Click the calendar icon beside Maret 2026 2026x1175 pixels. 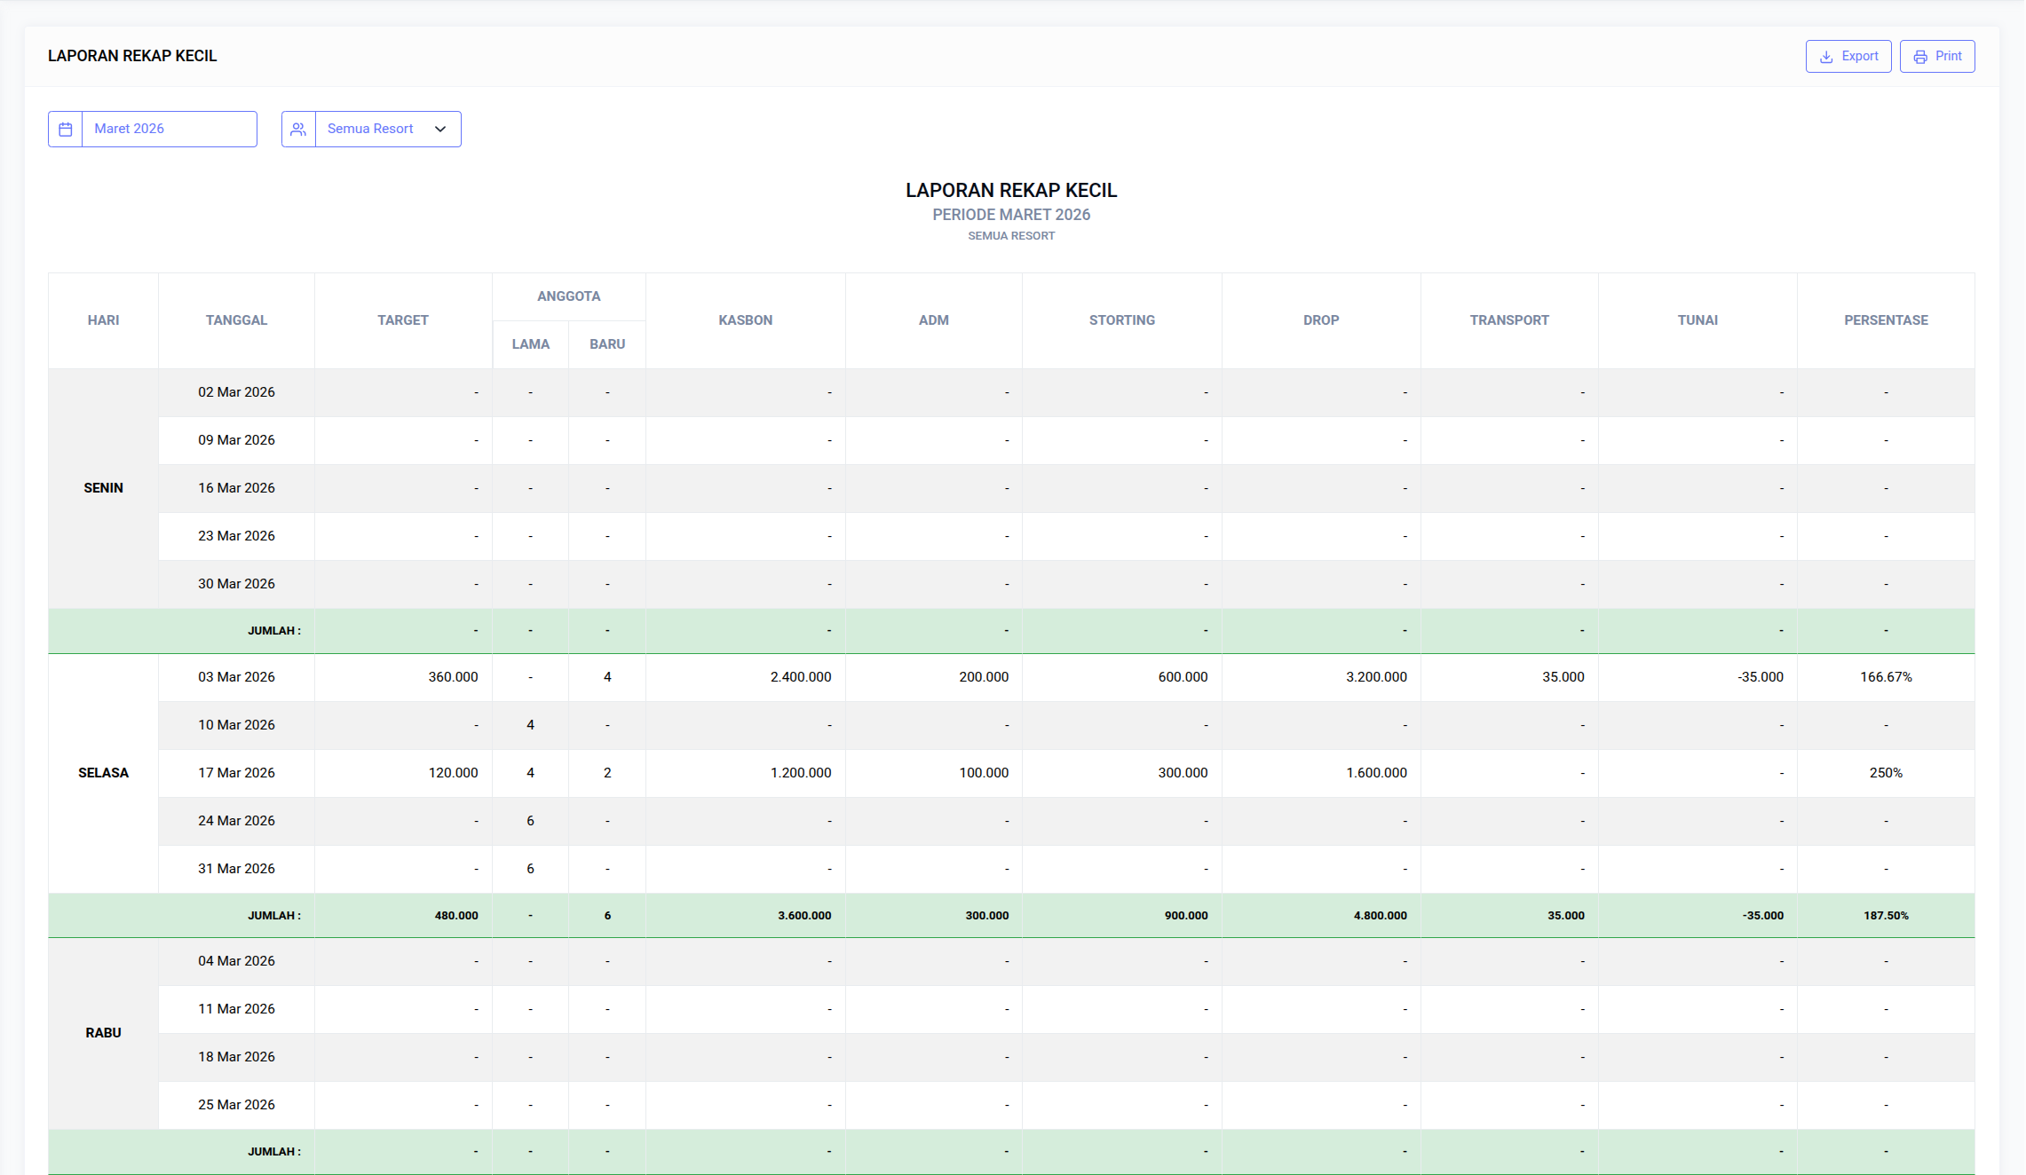(66, 130)
